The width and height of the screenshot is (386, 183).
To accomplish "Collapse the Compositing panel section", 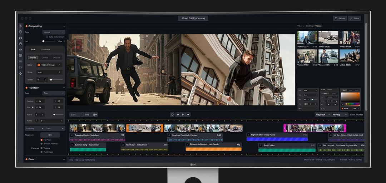I will point(64,26).
